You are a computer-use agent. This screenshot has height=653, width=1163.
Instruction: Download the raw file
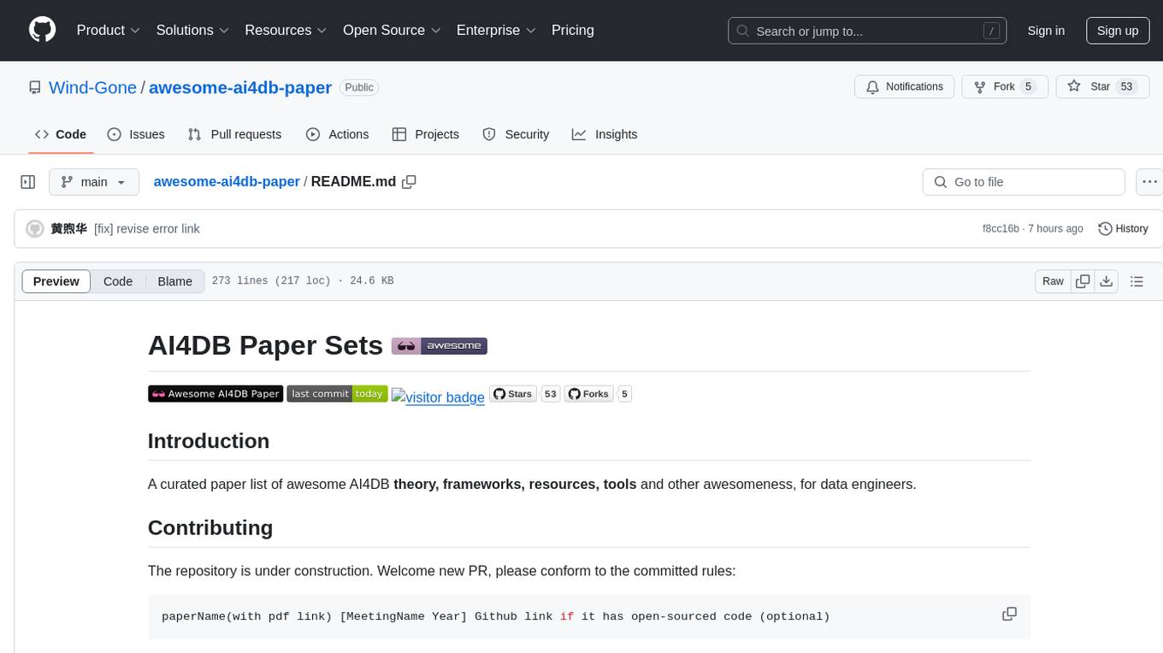pos(1107,281)
